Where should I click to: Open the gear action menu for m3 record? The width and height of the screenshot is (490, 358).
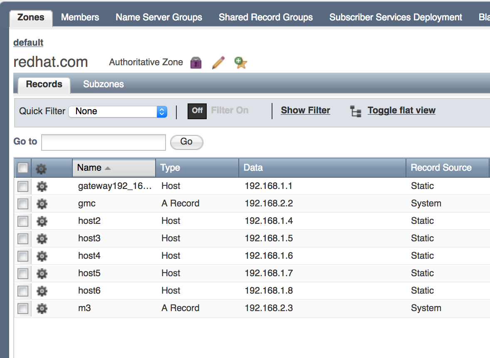[x=41, y=309]
